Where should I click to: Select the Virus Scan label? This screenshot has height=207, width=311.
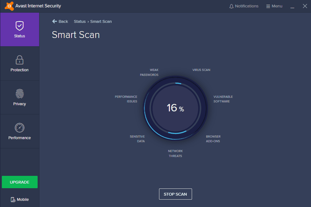click(201, 70)
